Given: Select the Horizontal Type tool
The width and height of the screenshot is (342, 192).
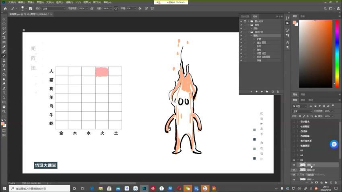Looking at the screenshot, I should [4, 93].
